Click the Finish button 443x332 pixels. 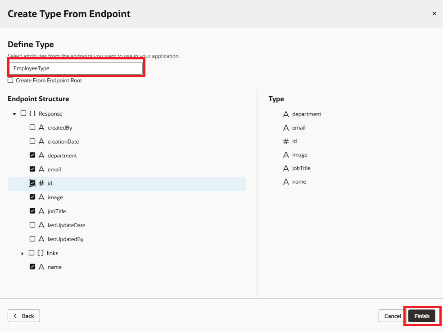(x=422, y=316)
